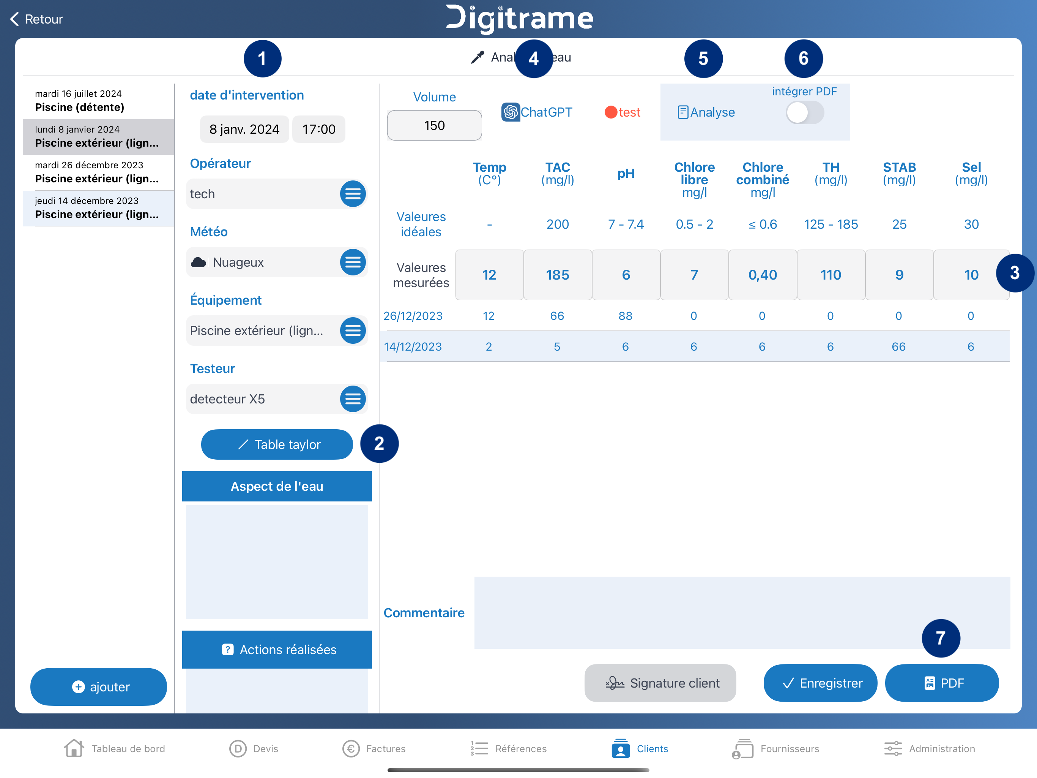Open the Météo list menu

(353, 262)
